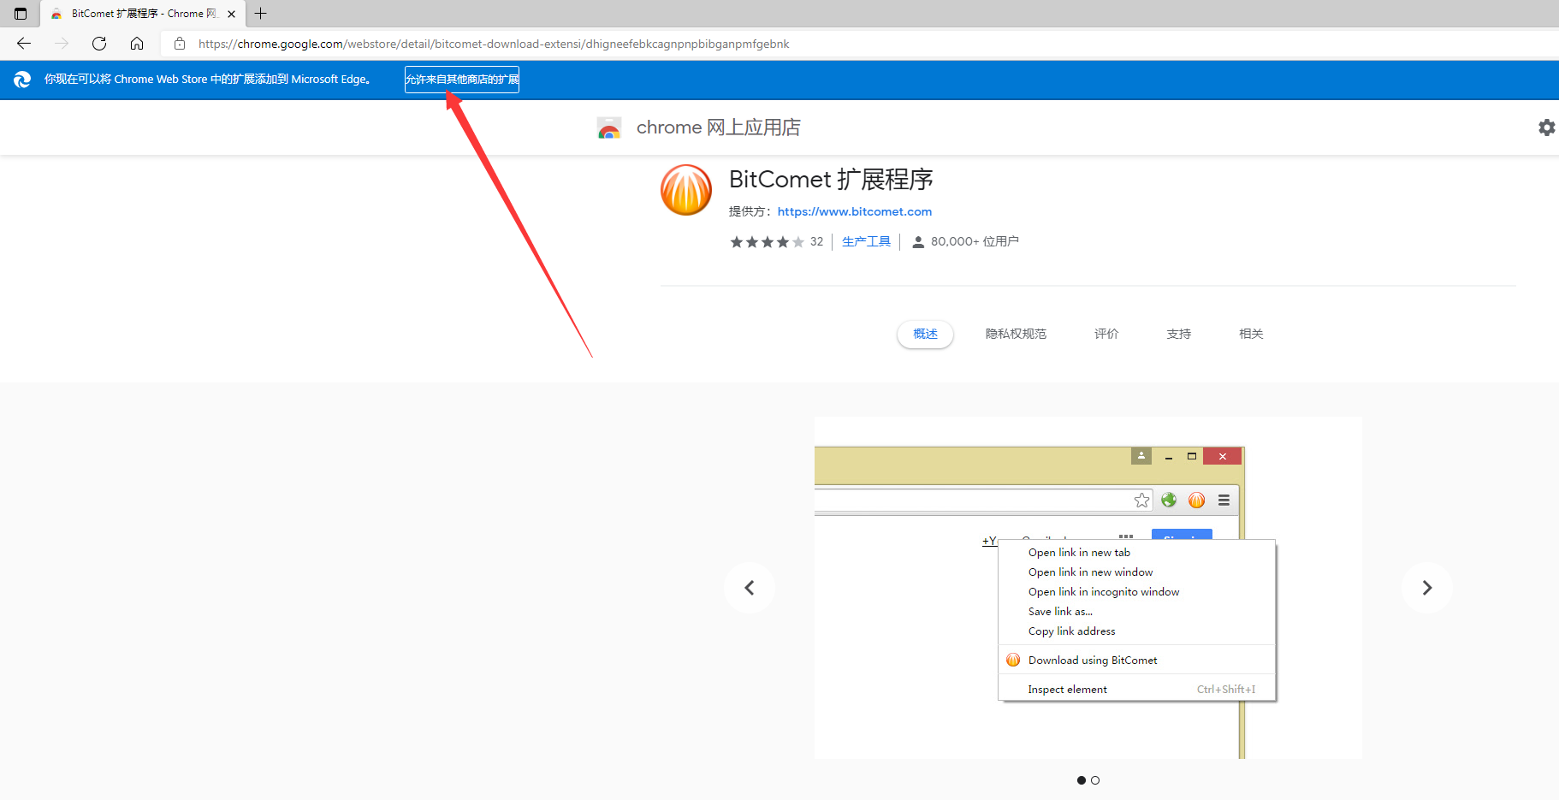View site information lock icon
Image resolution: width=1559 pixels, height=800 pixels.
tap(180, 44)
